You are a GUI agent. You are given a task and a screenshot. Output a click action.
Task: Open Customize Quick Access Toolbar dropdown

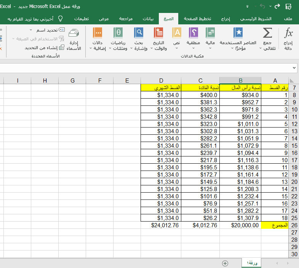[x=247, y=6]
